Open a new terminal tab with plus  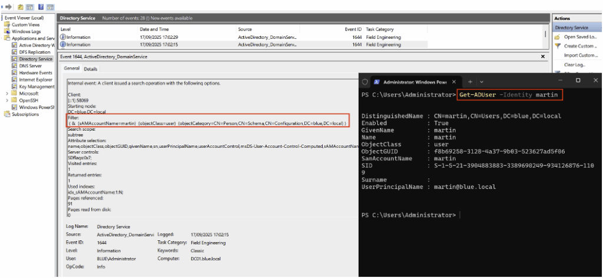click(469, 81)
